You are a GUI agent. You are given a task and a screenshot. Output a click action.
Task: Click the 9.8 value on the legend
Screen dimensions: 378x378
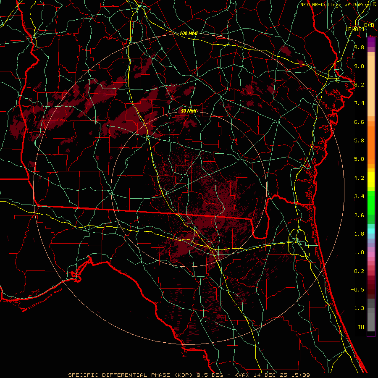(x=359, y=47)
